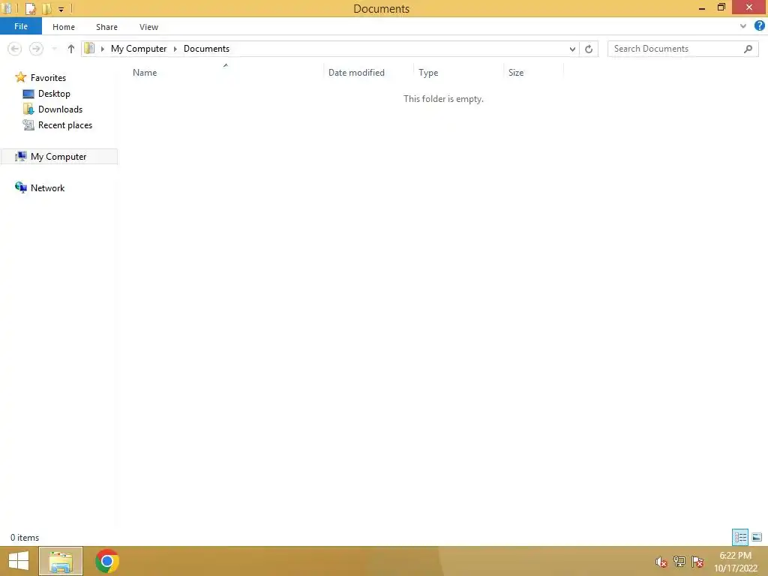This screenshot has height=576, width=768.
Task: Click the Network globe icon
Action: 20,187
